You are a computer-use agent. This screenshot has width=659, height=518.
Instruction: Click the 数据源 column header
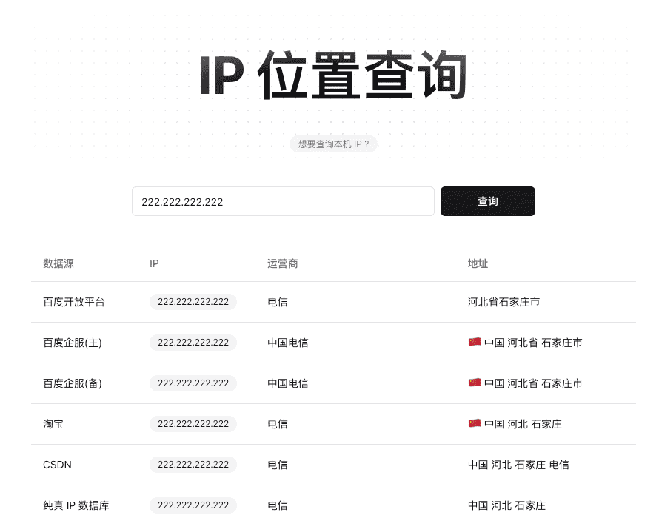[x=58, y=263]
